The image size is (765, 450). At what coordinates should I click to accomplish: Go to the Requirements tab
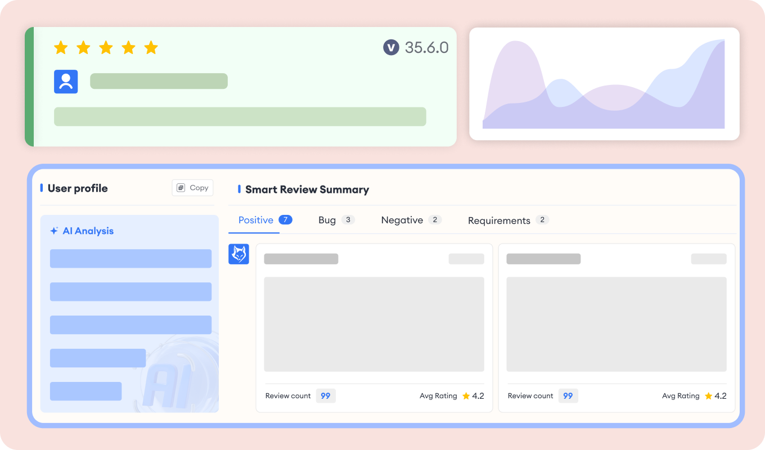[499, 220]
